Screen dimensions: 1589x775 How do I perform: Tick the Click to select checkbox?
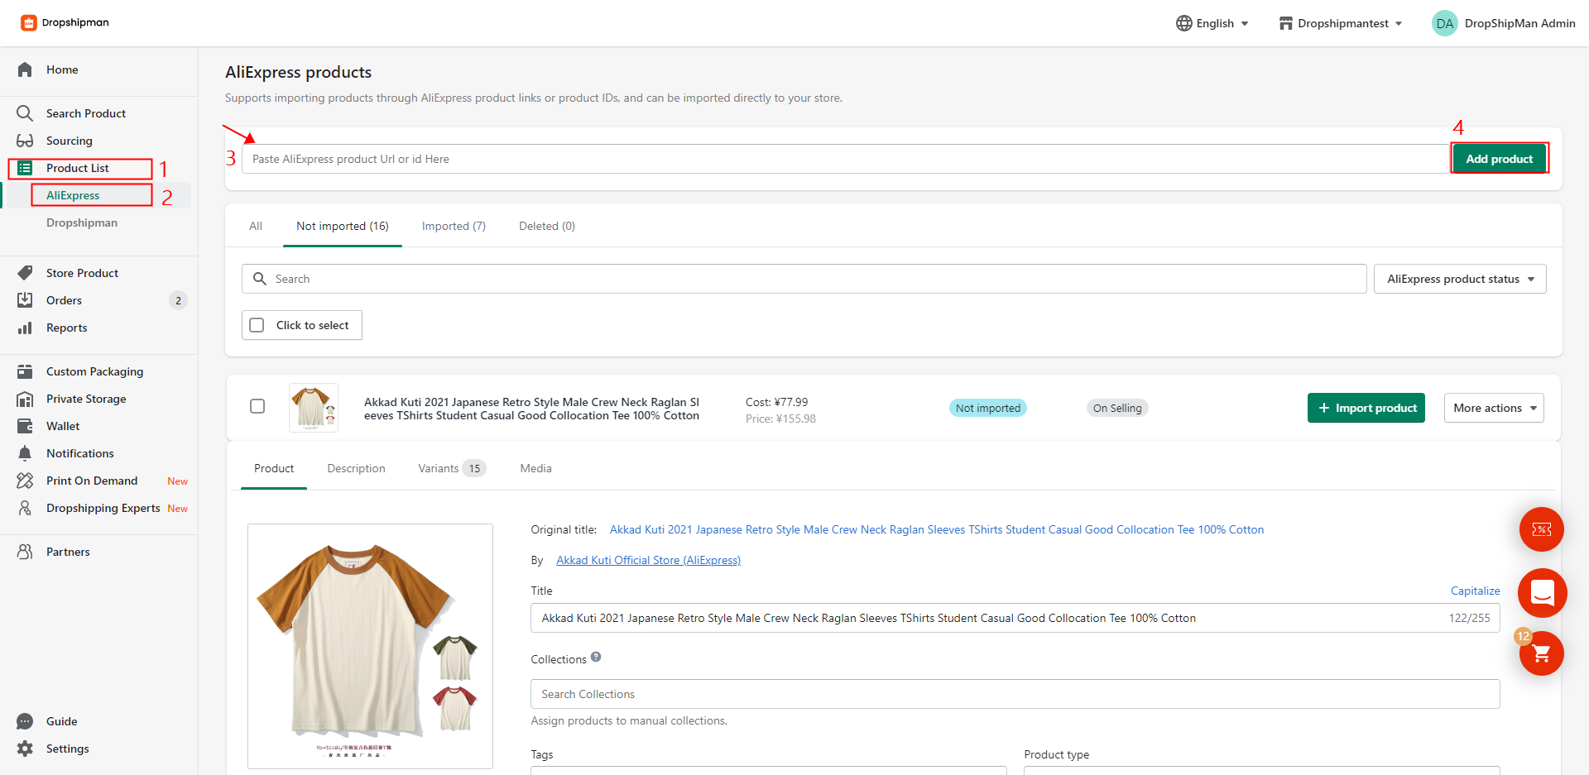click(257, 325)
